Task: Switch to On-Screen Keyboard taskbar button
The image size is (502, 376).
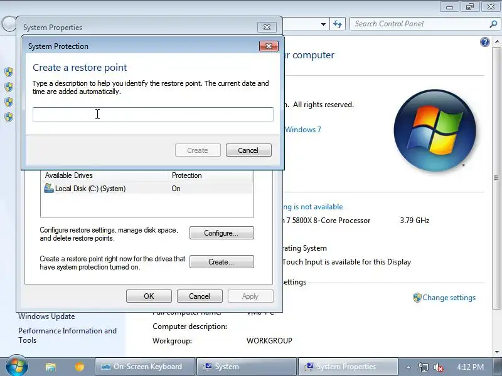Action: (x=145, y=367)
